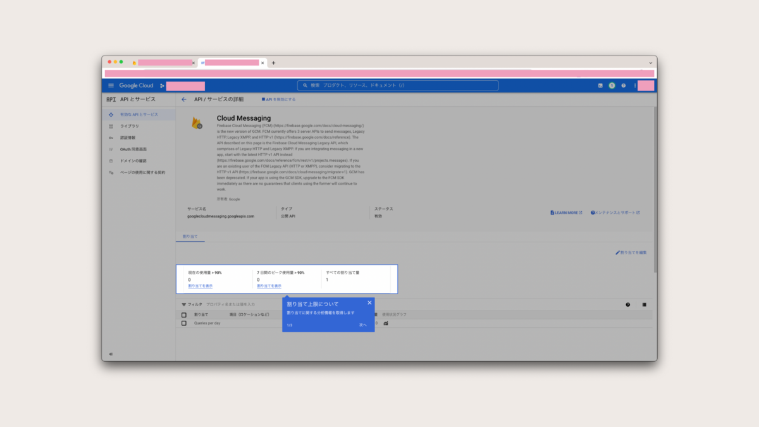Open the usage graph icon in Queries row
The image size is (759, 427).
[386, 323]
